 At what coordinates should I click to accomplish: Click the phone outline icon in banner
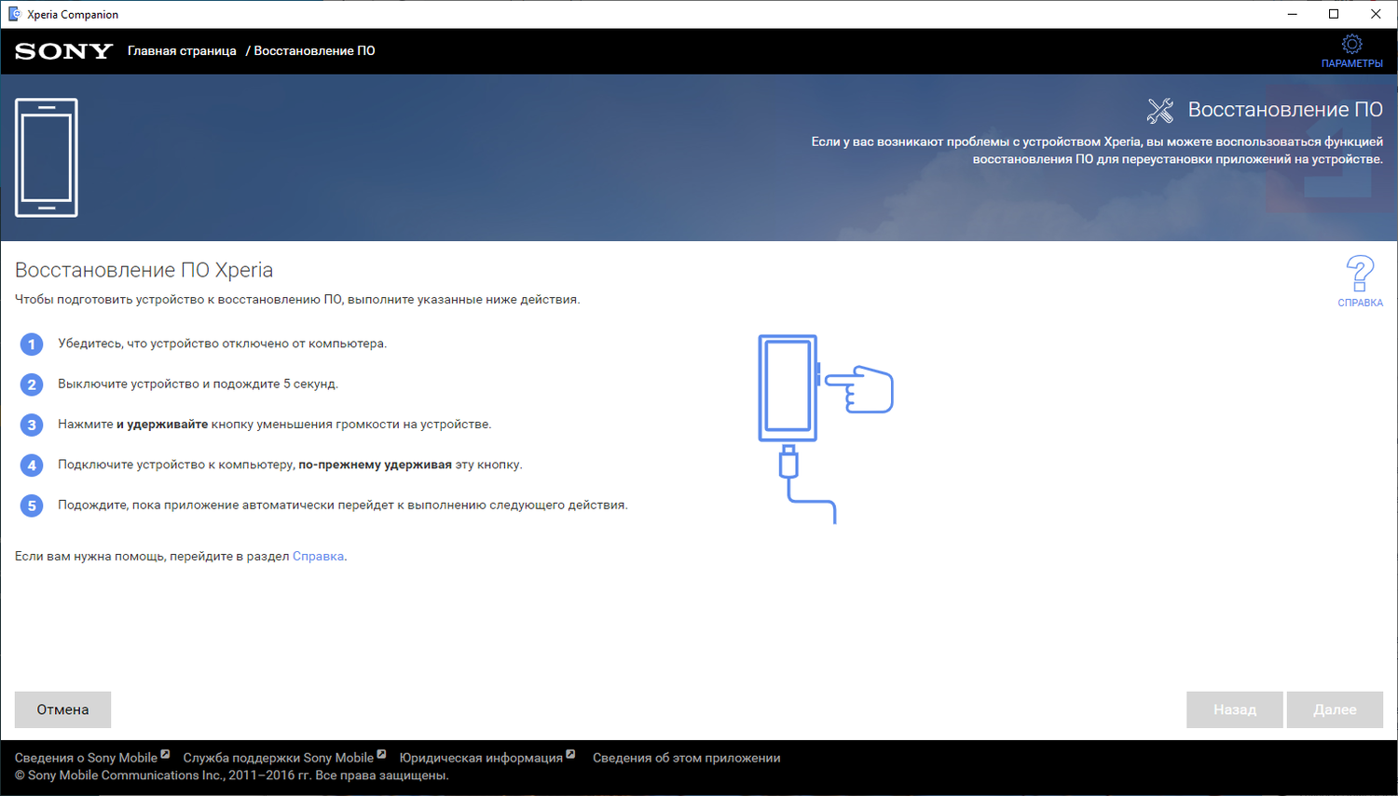tap(47, 157)
